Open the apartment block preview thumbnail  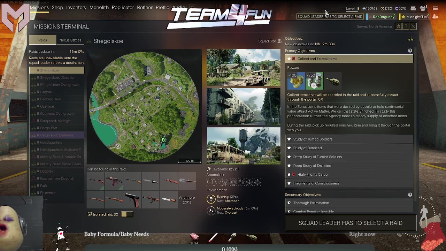point(244,107)
